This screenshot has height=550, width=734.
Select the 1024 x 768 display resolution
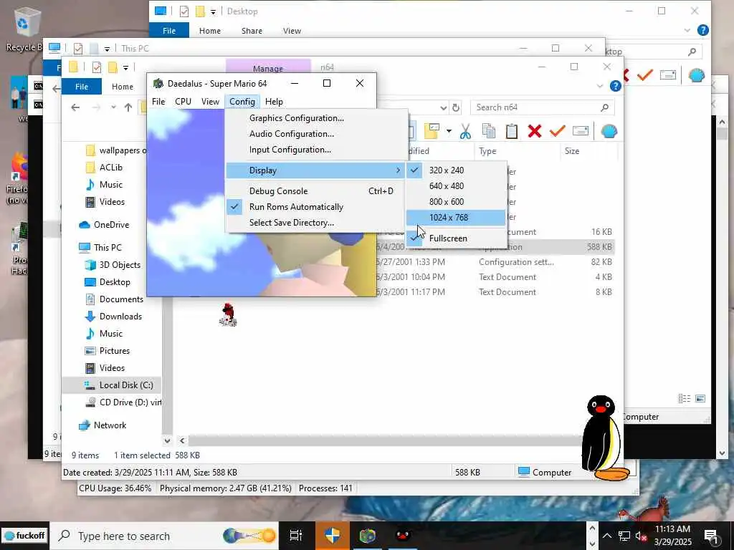click(456, 218)
